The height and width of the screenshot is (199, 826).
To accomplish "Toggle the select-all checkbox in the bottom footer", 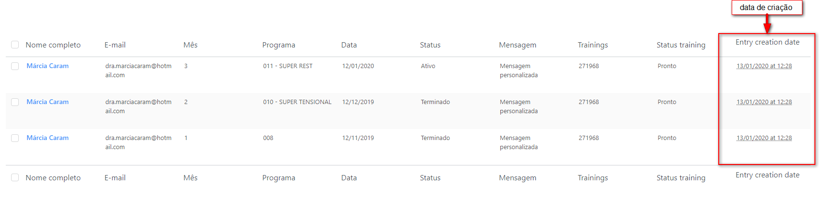I will [x=15, y=177].
